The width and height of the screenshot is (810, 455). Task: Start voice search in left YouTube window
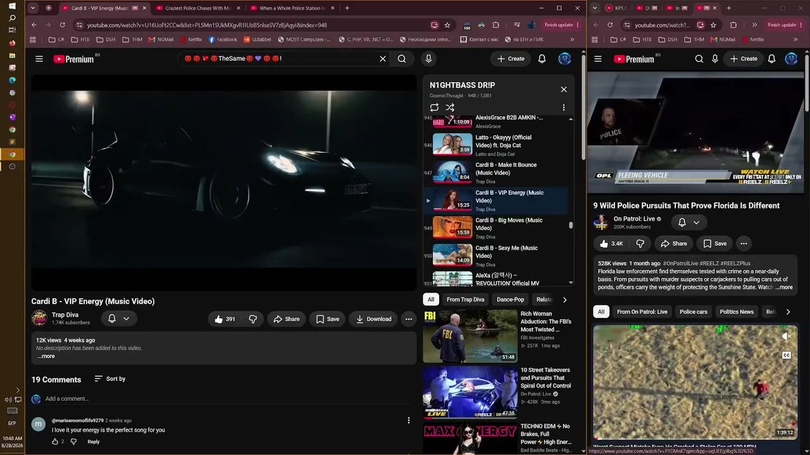tap(428, 59)
